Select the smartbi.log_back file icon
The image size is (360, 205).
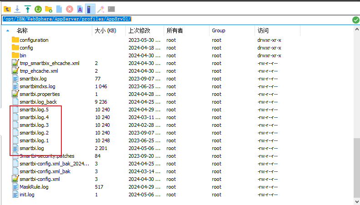(15, 102)
